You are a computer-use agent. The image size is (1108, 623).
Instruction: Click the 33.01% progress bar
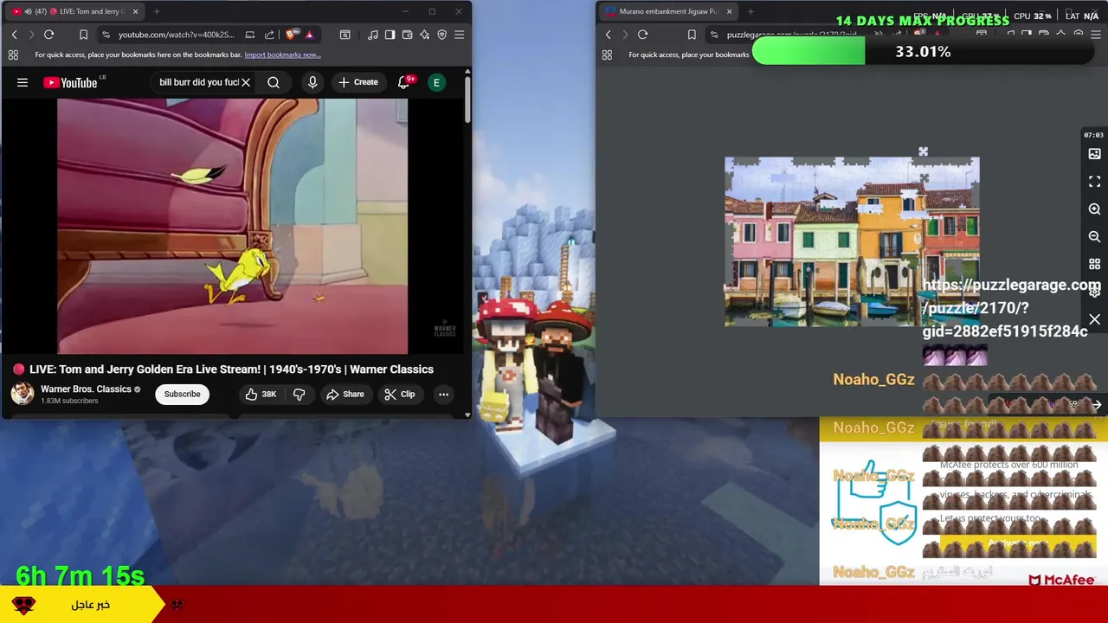(x=923, y=52)
